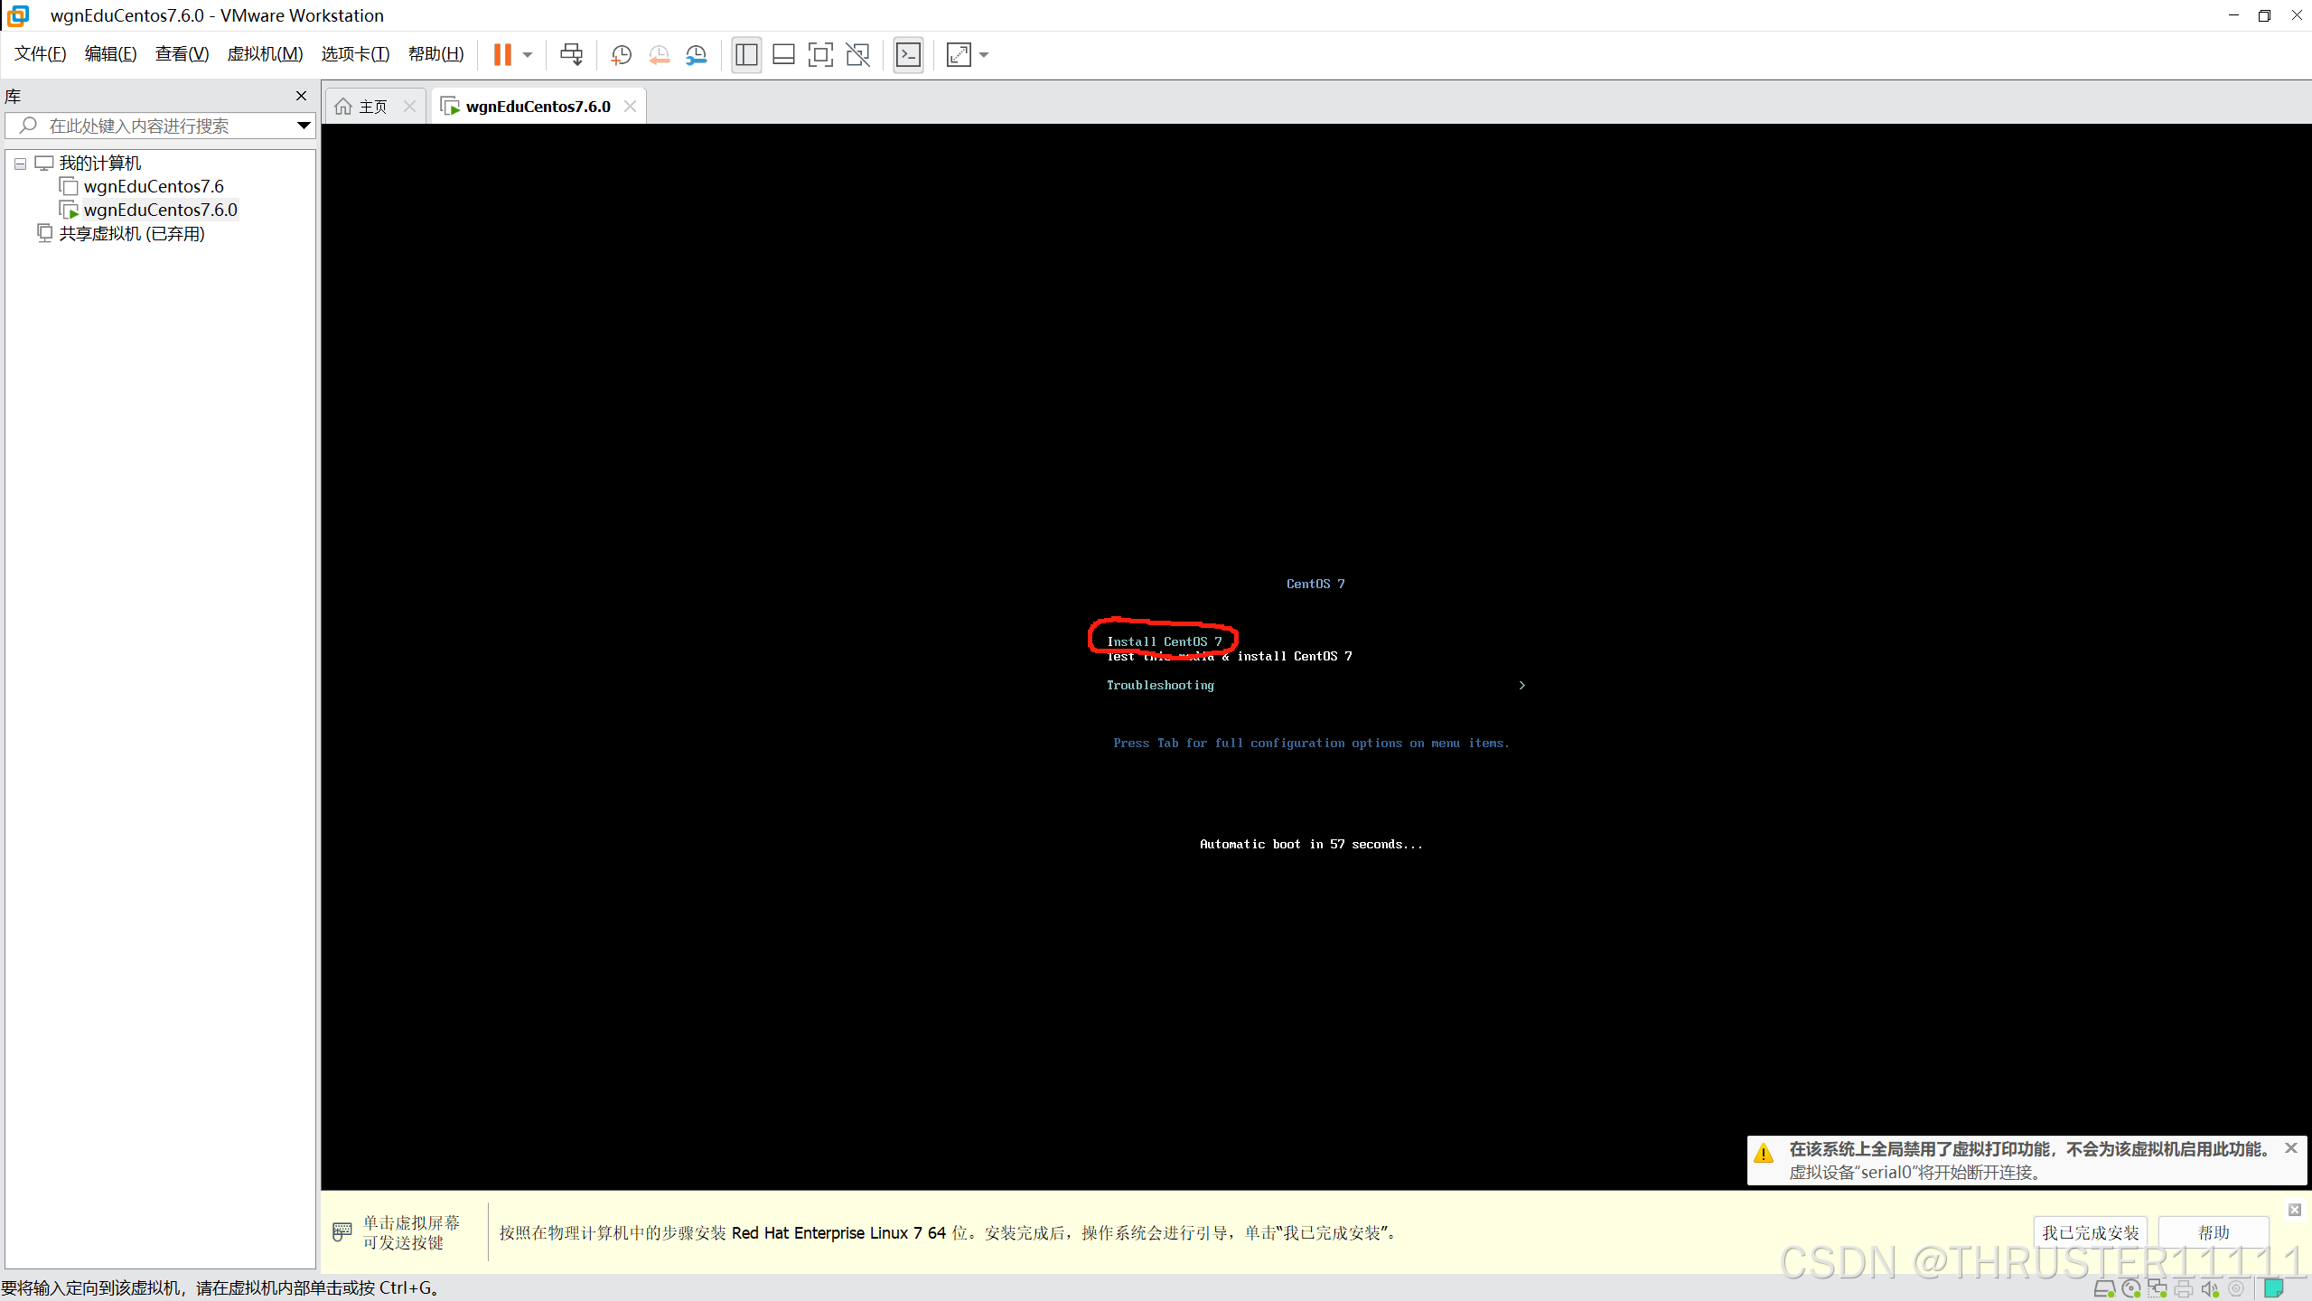This screenshot has height=1301, width=2312.
Task: Open the 选项卡(T) menu
Action: tap(355, 54)
